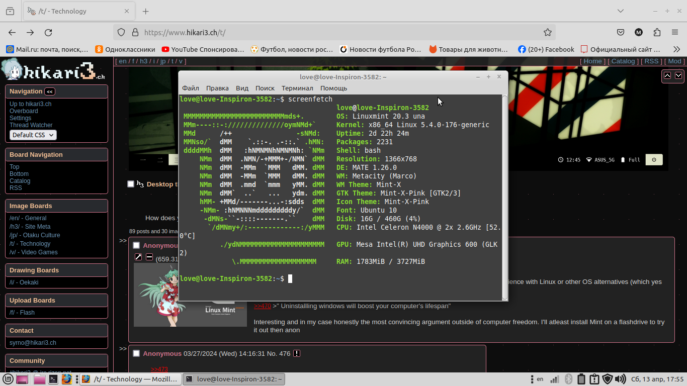The height and width of the screenshot is (386, 687).
Task: Check the checkbox on post No. 476
Action: pyautogui.click(x=136, y=353)
